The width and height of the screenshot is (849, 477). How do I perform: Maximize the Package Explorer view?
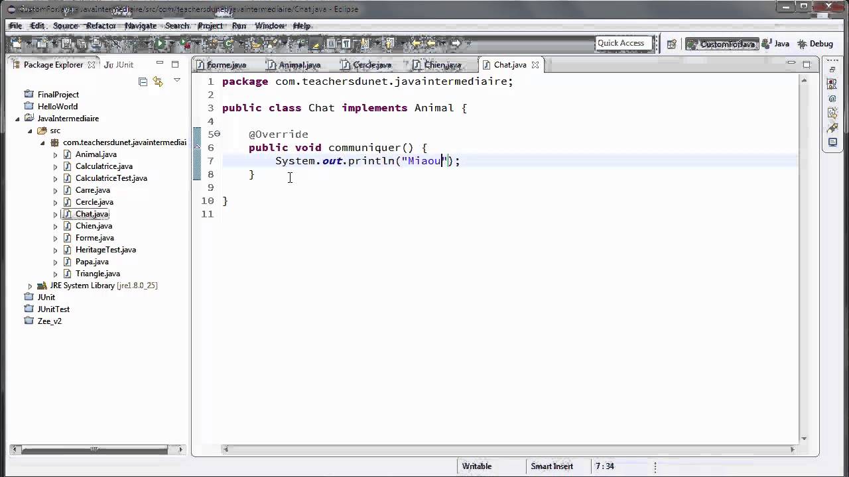[x=175, y=64]
